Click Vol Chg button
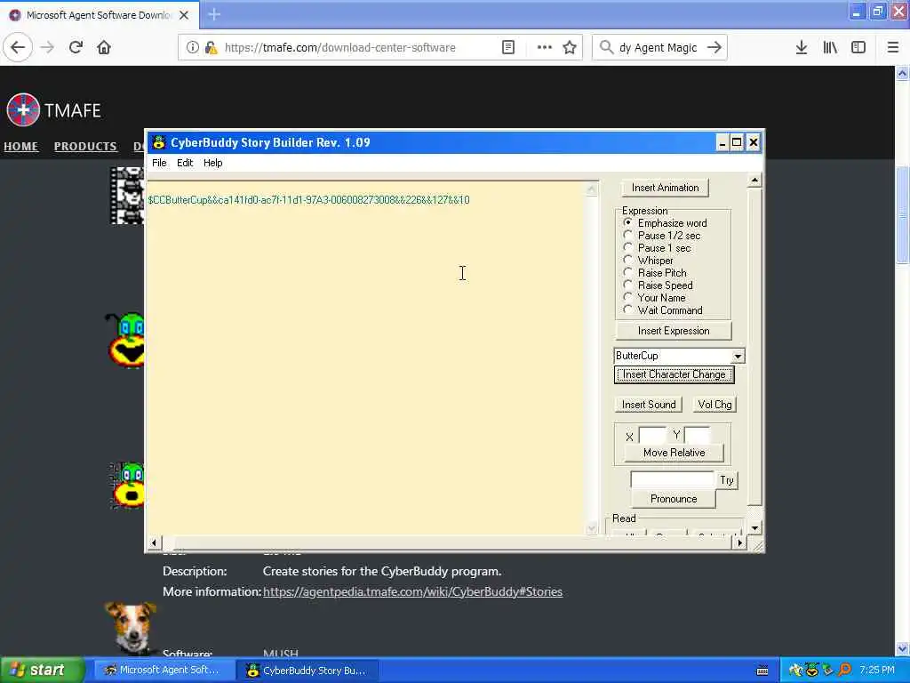This screenshot has height=683, width=910. point(714,405)
